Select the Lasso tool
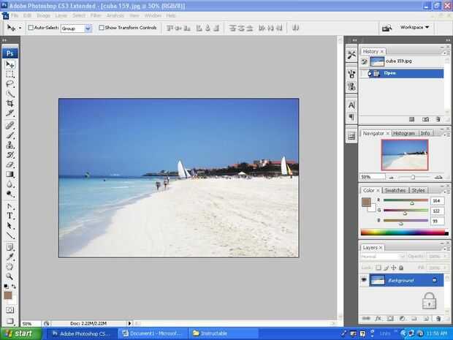This screenshot has height=340, width=453. coord(9,84)
